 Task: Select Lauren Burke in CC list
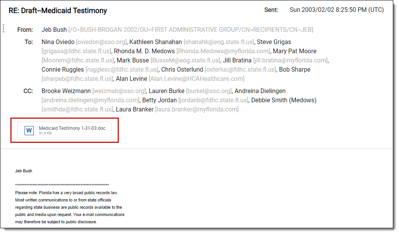pyautogui.click(x=166, y=91)
